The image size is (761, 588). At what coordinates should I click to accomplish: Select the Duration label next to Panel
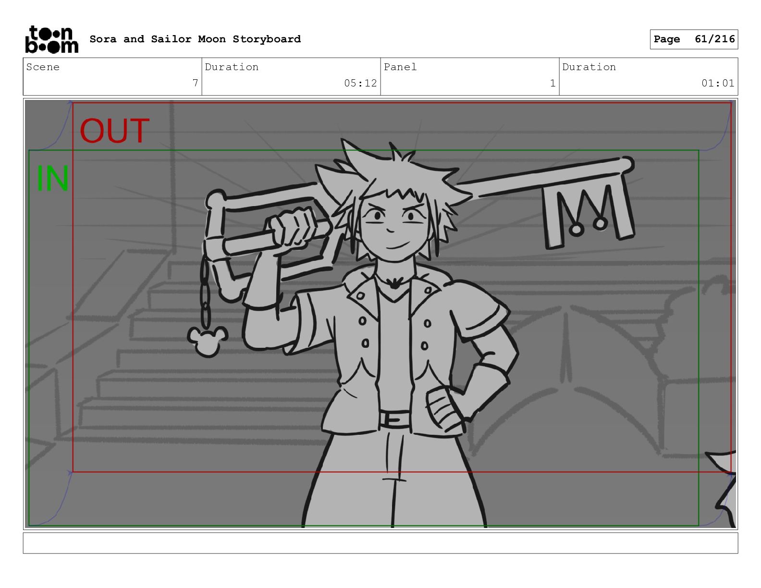click(x=589, y=67)
